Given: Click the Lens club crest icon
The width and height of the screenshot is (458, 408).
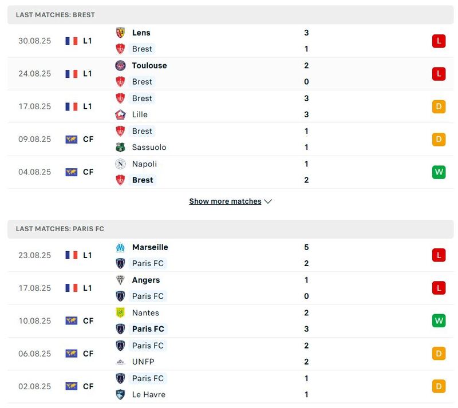Looking at the screenshot, I should click(x=120, y=33).
